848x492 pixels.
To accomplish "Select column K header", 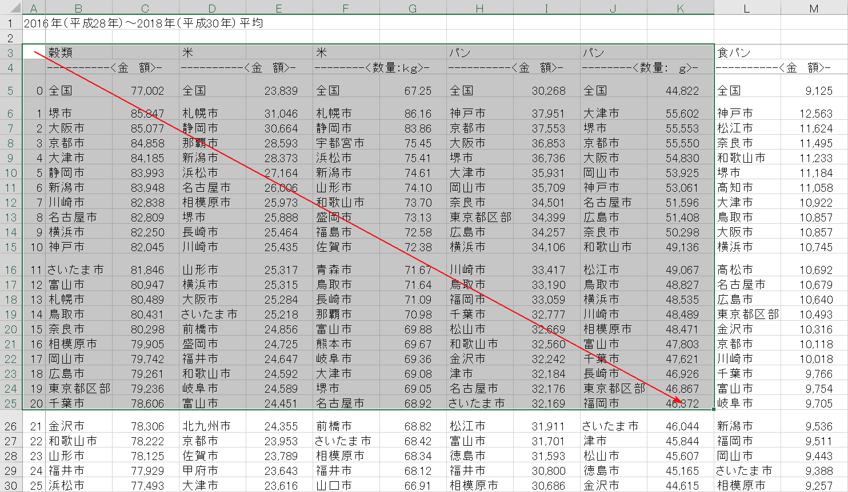I will pyautogui.click(x=681, y=8).
